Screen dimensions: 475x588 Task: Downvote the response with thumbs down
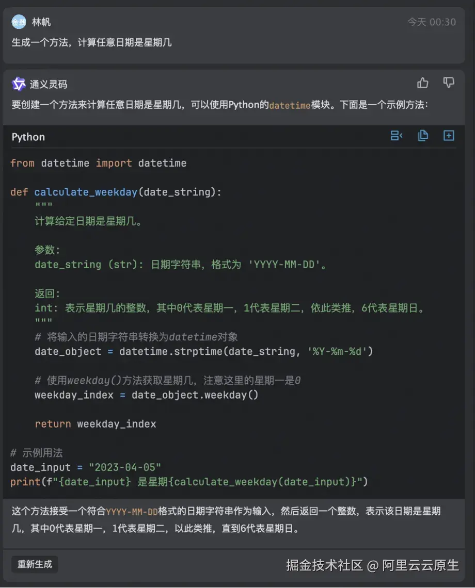pos(448,83)
